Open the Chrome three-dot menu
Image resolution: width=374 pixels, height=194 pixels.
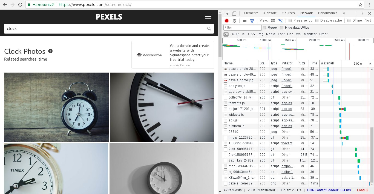pyautogui.click(x=369, y=5)
